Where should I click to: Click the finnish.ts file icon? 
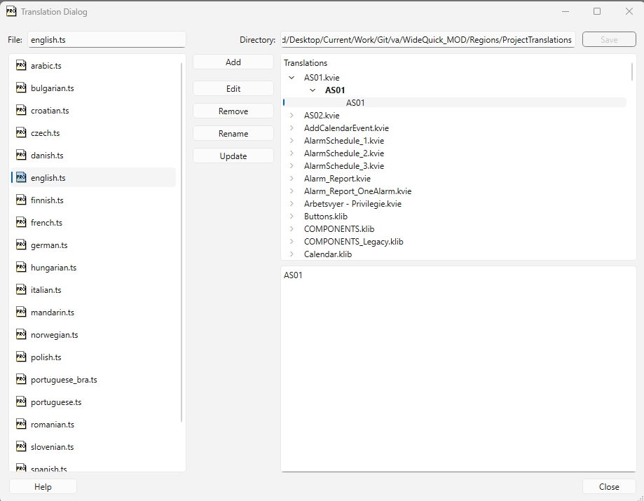(x=21, y=200)
